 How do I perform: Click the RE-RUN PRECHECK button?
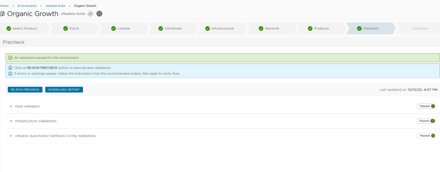pyautogui.click(x=25, y=89)
